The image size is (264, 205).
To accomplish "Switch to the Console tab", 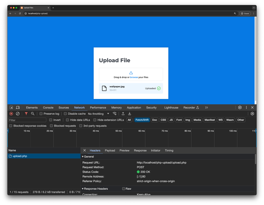I will (x=48, y=107).
